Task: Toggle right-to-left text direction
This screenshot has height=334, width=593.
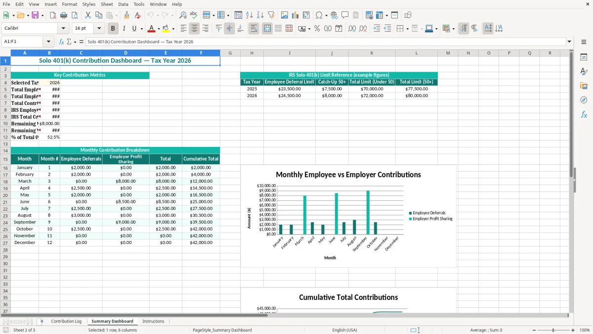Action: coord(474,29)
